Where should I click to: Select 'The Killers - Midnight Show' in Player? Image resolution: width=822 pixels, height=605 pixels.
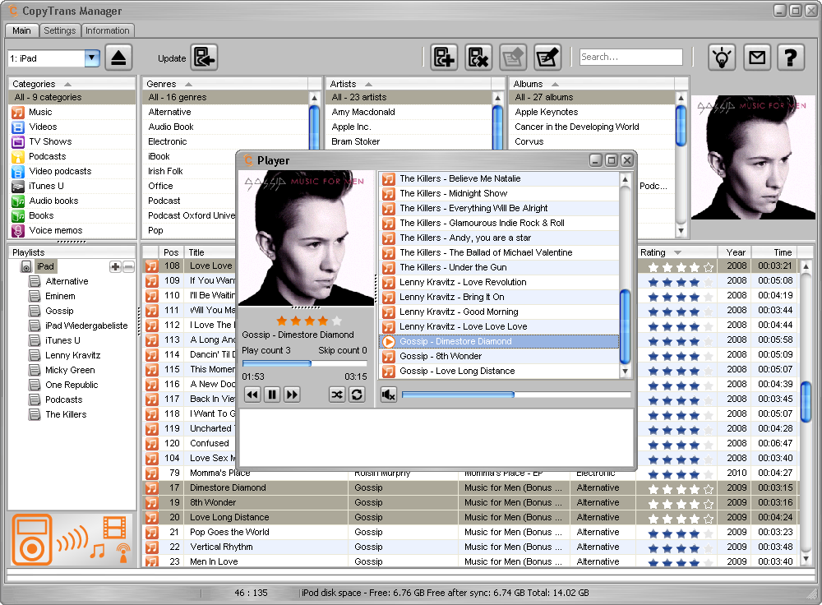pos(499,193)
